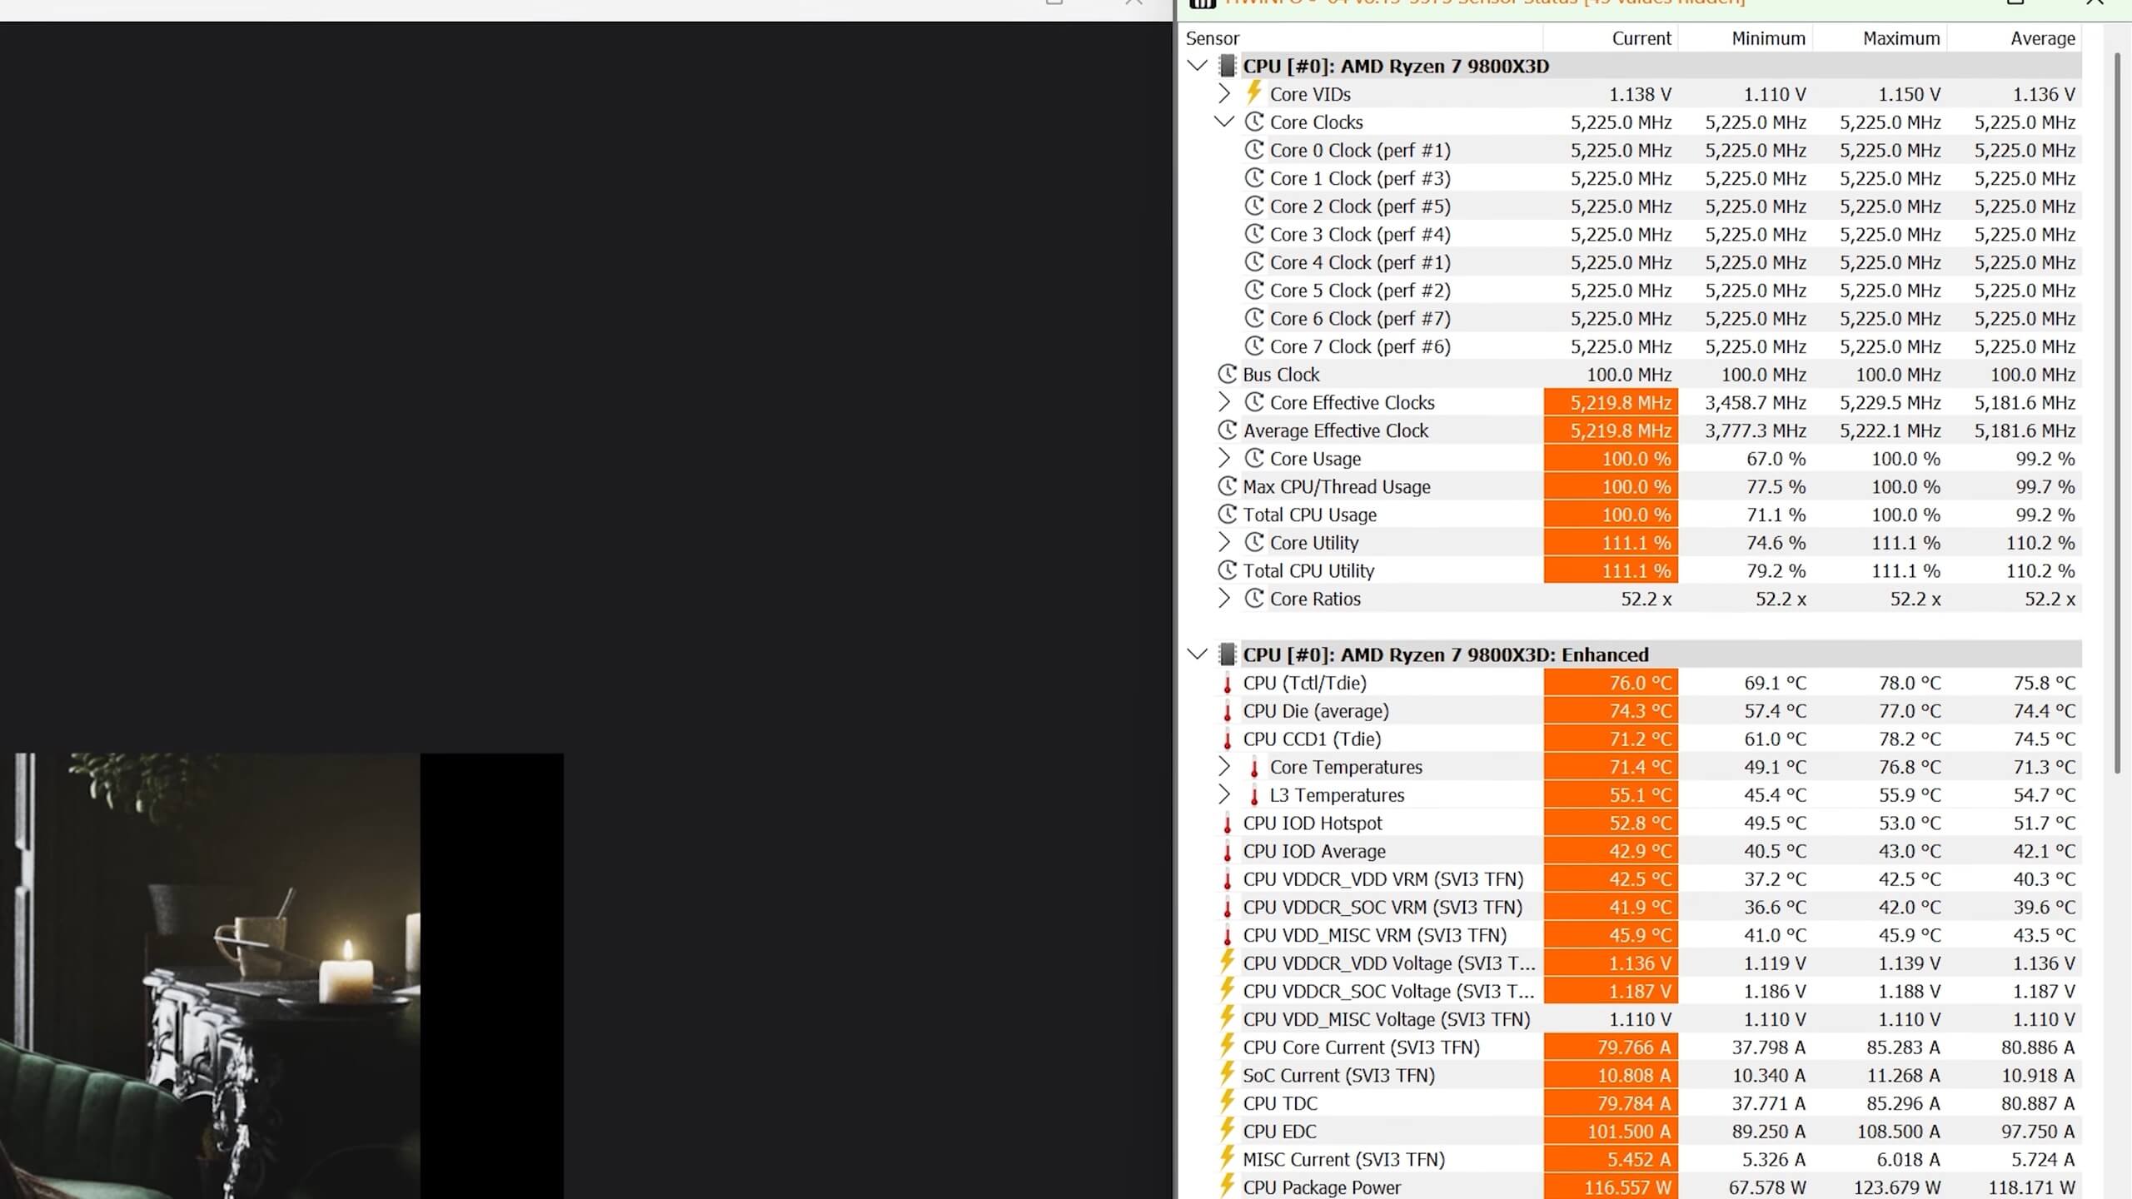Collapse the CPU [#0]: AMD Ryzen 7 9800X3D group
The height and width of the screenshot is (1199, 2132).
point(1198,66)
